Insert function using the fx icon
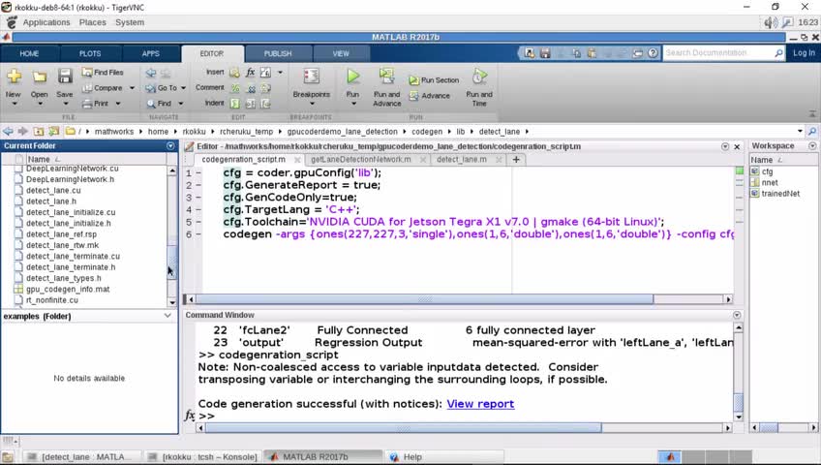Image resolution: width=821 pixels, height=465 pixels. pyautogui.click(x=251, y=73)
